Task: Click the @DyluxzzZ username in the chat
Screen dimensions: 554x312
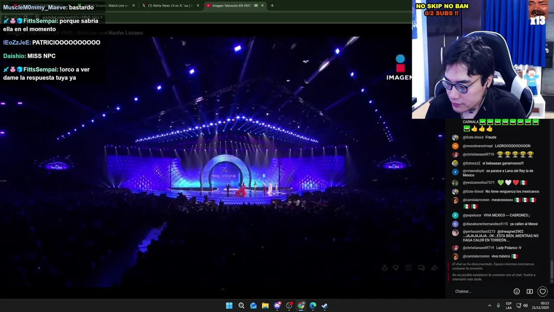Action: point(472,163)
